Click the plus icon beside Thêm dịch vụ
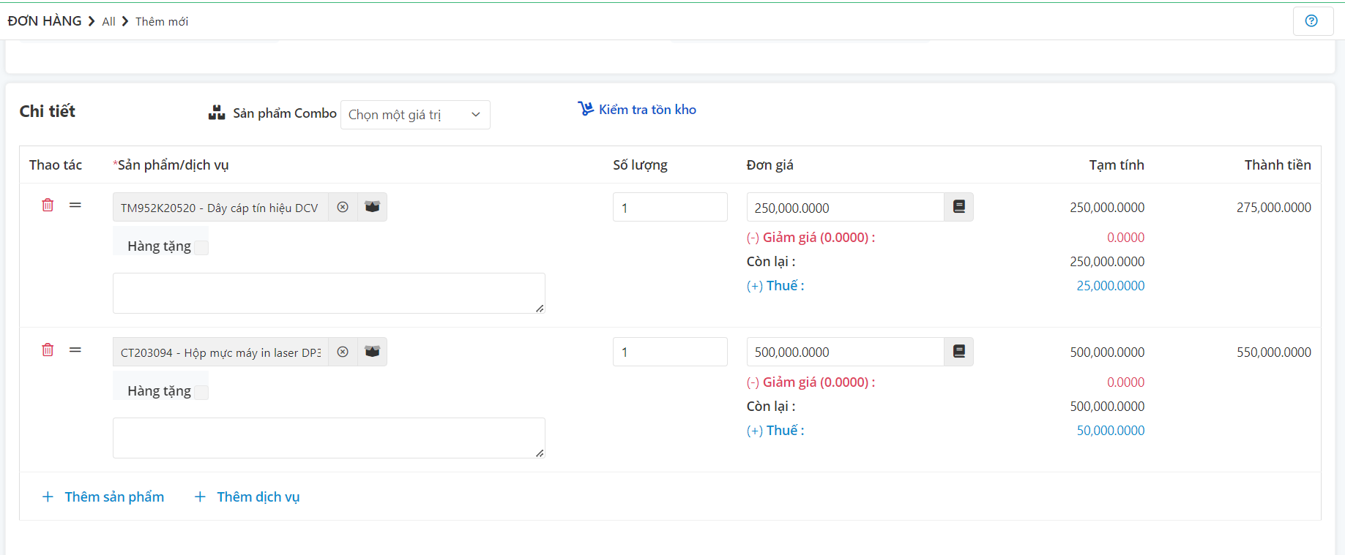 200,497
